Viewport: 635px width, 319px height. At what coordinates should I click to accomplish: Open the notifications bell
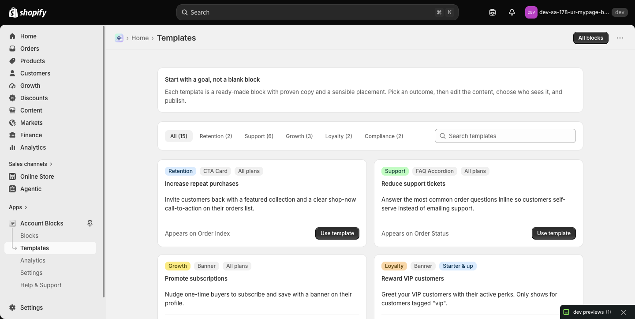(512, 12)
